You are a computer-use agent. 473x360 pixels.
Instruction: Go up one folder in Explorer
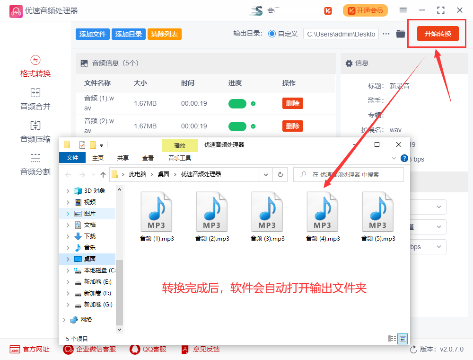(103, 175)
